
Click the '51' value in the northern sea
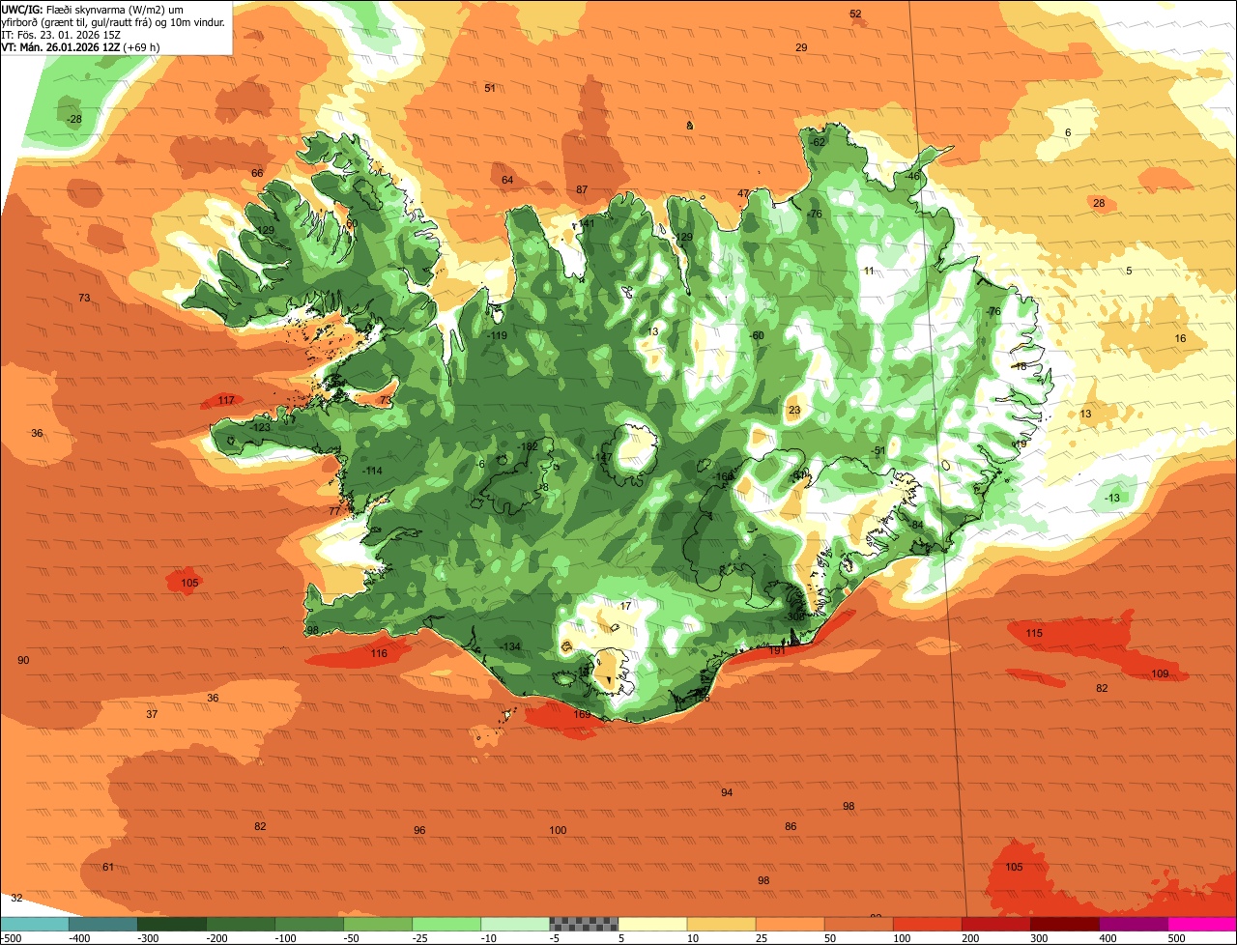click(x=490, y=88)
